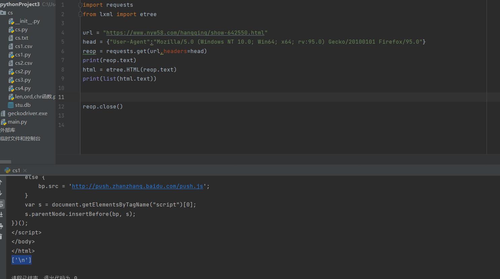Click the scroll down arrow in run panel
Viewport: 500px width, 279px height.
click(x=1, y=193)
